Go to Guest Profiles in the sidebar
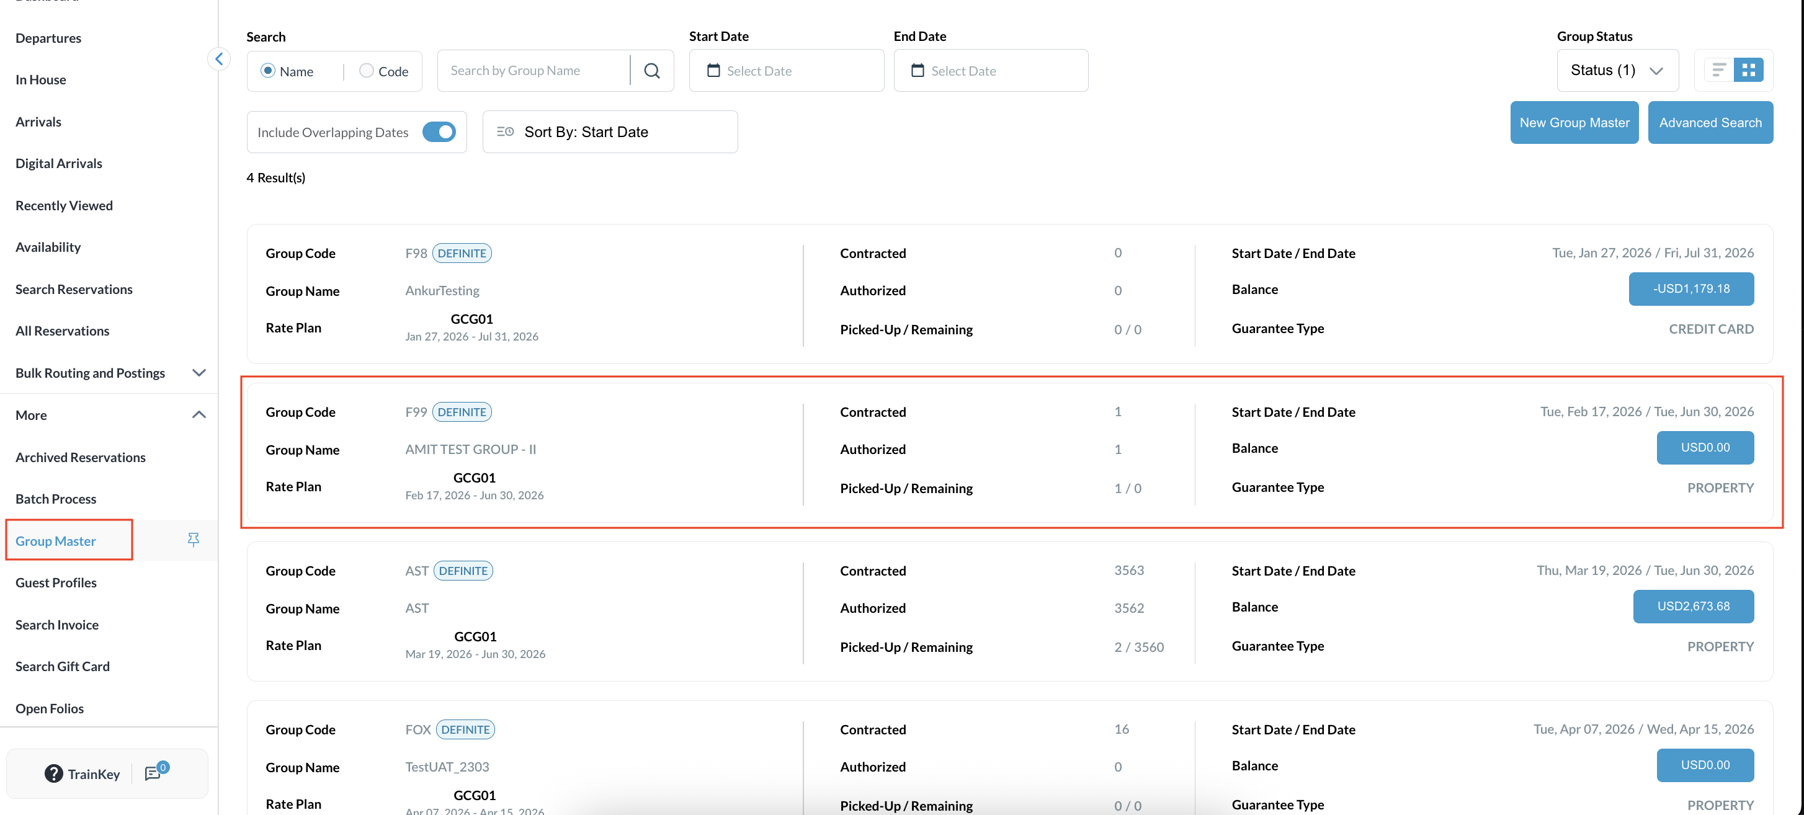Image resolution: width=1804 pixels, height=815 pixels. click(56, 582)
